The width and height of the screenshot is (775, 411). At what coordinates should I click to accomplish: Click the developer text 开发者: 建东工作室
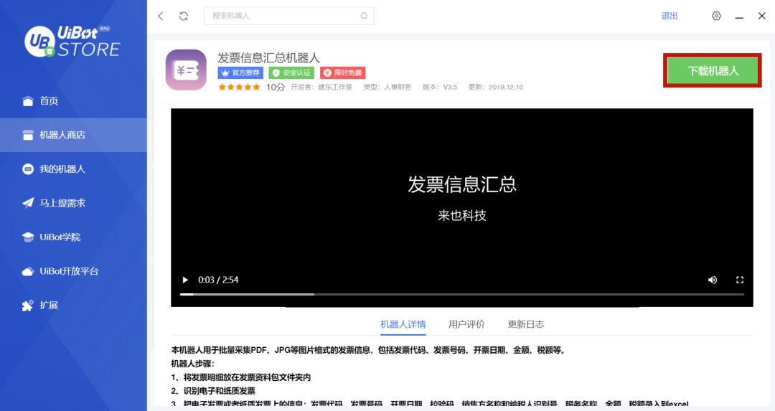(321, 87)
